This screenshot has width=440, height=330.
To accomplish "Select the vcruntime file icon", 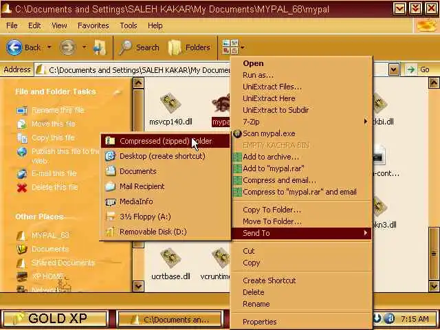I will coord(221,258).
